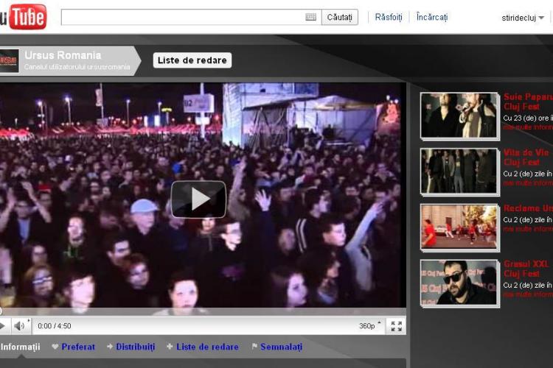Open the Reclame Ursus video thumbnail
The width and height of the screenshot is (553, 368).
(x=459, y=227)
